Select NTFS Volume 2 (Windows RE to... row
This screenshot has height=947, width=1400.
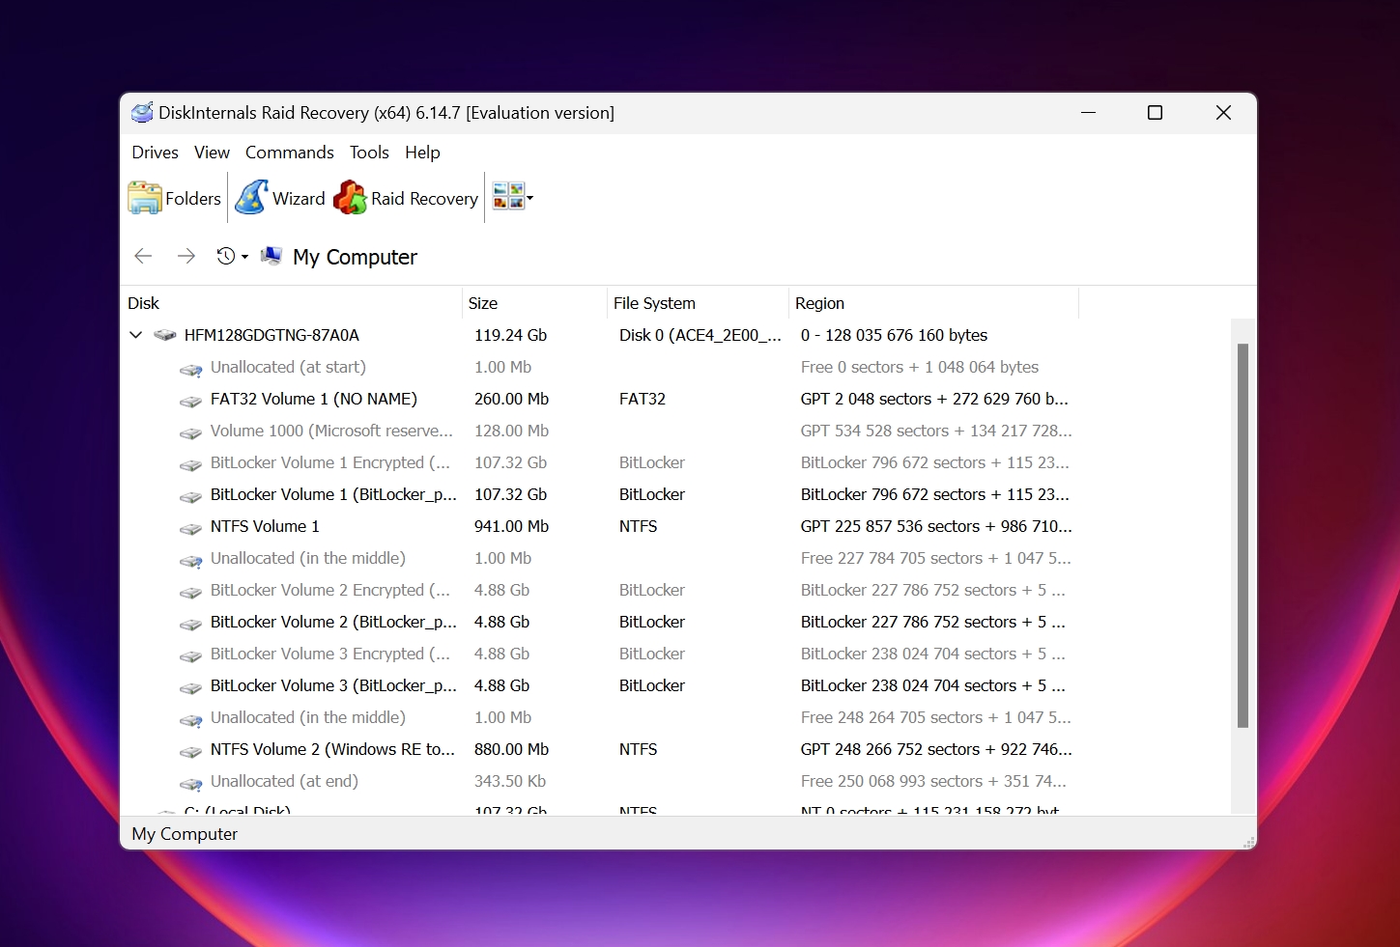point(675,749)
